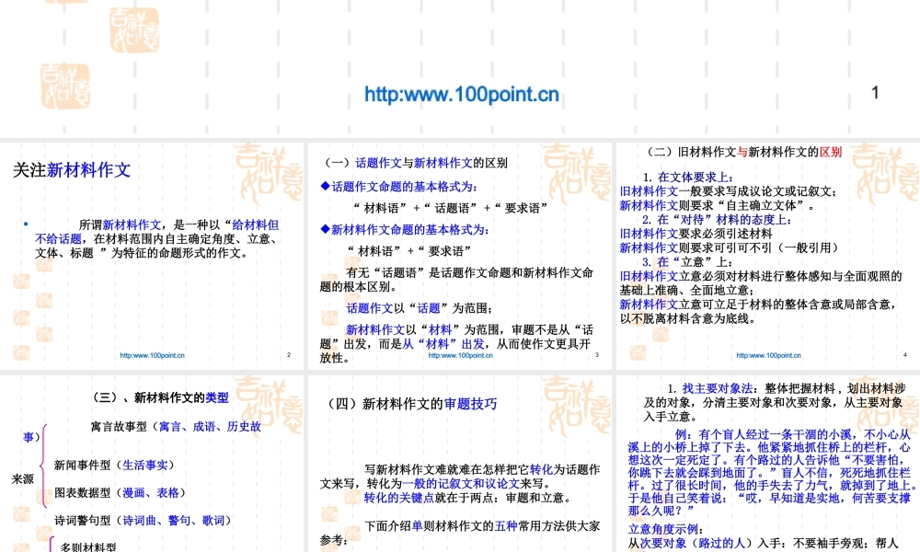Click the page number 2 in slide footer
This screenshot has height=552, width=920.
coord(289,355)
